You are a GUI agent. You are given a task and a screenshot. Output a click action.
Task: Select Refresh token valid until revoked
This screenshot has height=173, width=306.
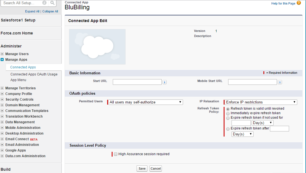[x=228, y=109]
